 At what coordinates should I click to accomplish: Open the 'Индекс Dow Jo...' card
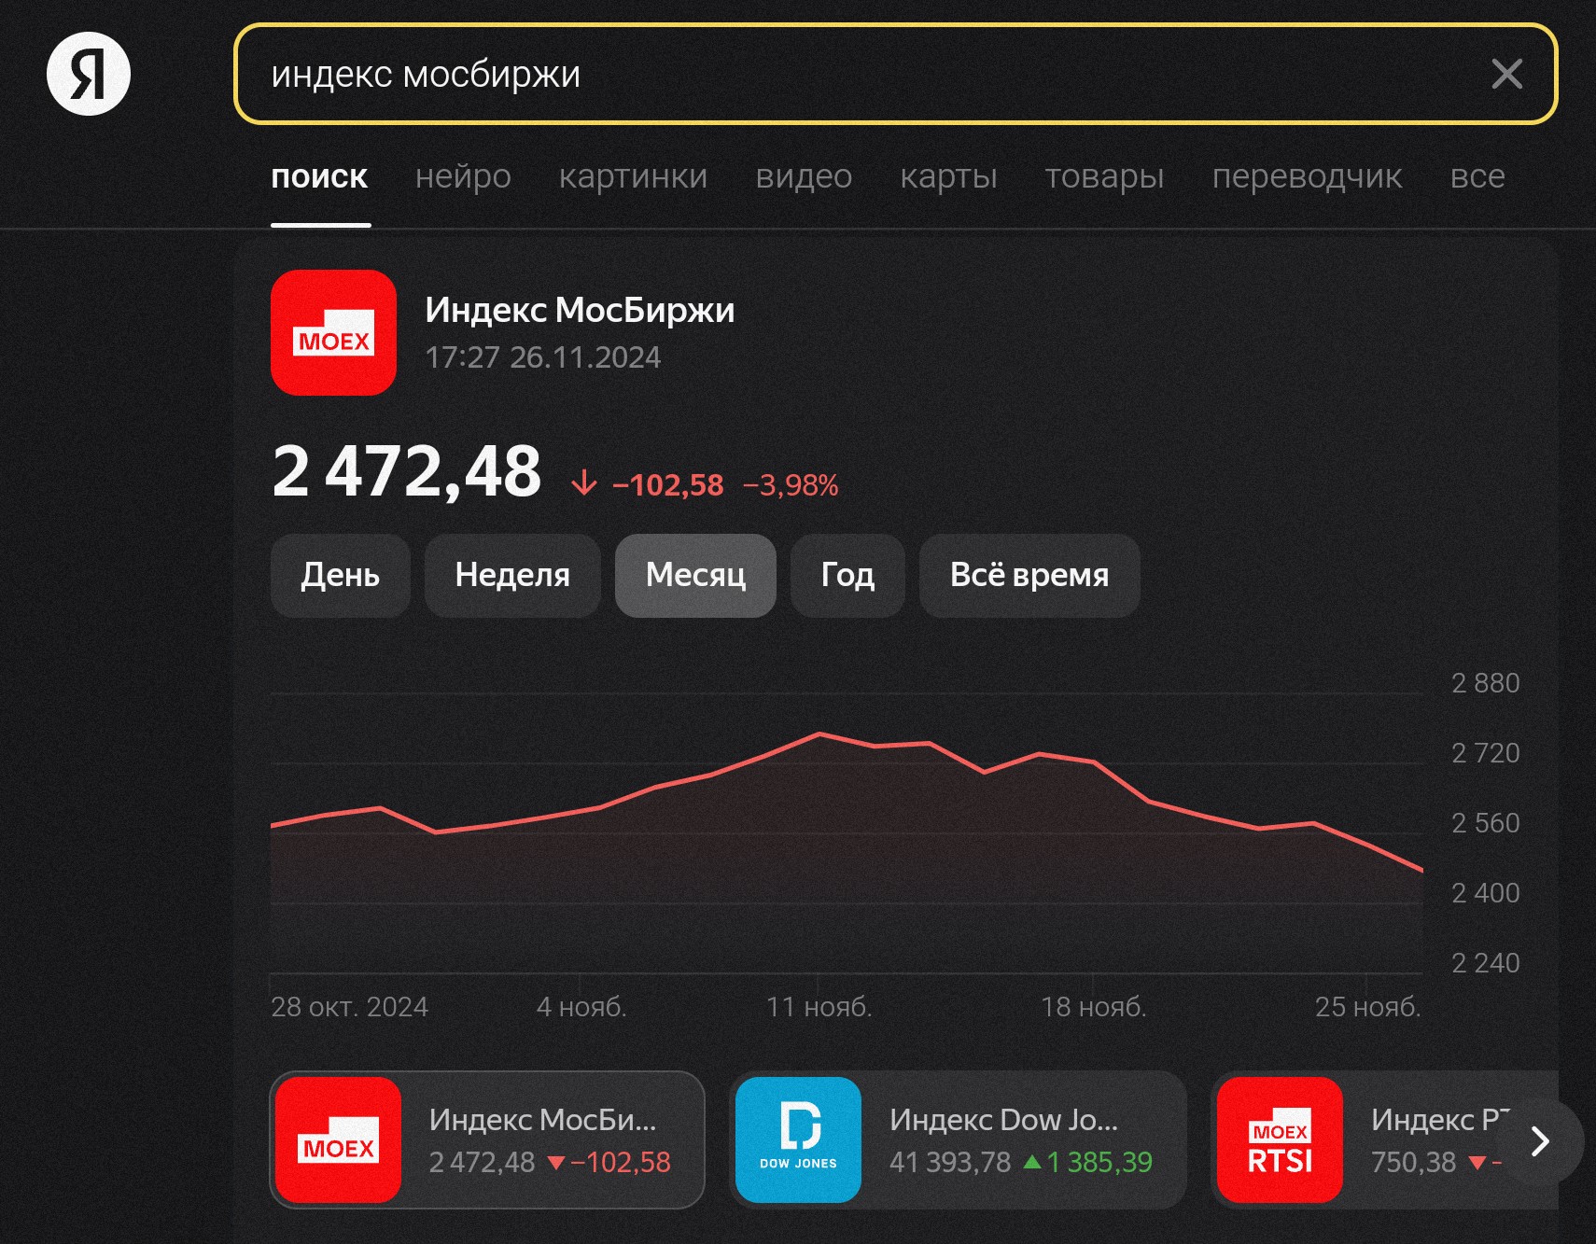click(x=958, y=1139)
